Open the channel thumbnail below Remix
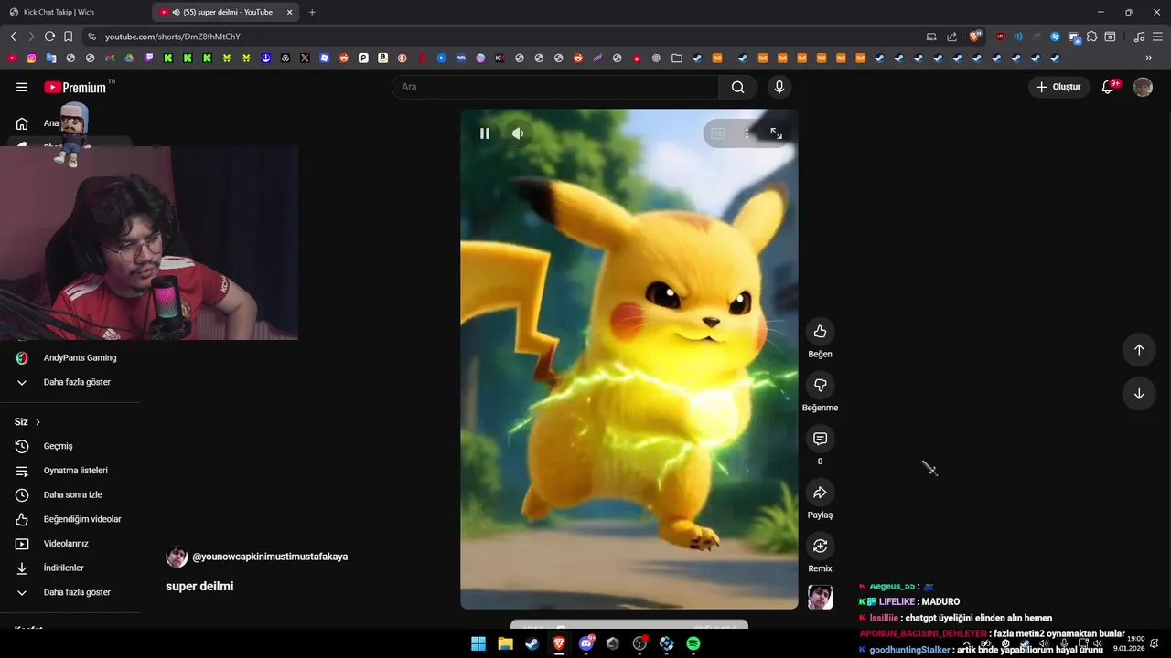This screenshot has height=658, width=1171. pos(820,598)
